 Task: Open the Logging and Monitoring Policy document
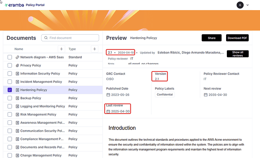pyautogui.click(x=43, y=106)
